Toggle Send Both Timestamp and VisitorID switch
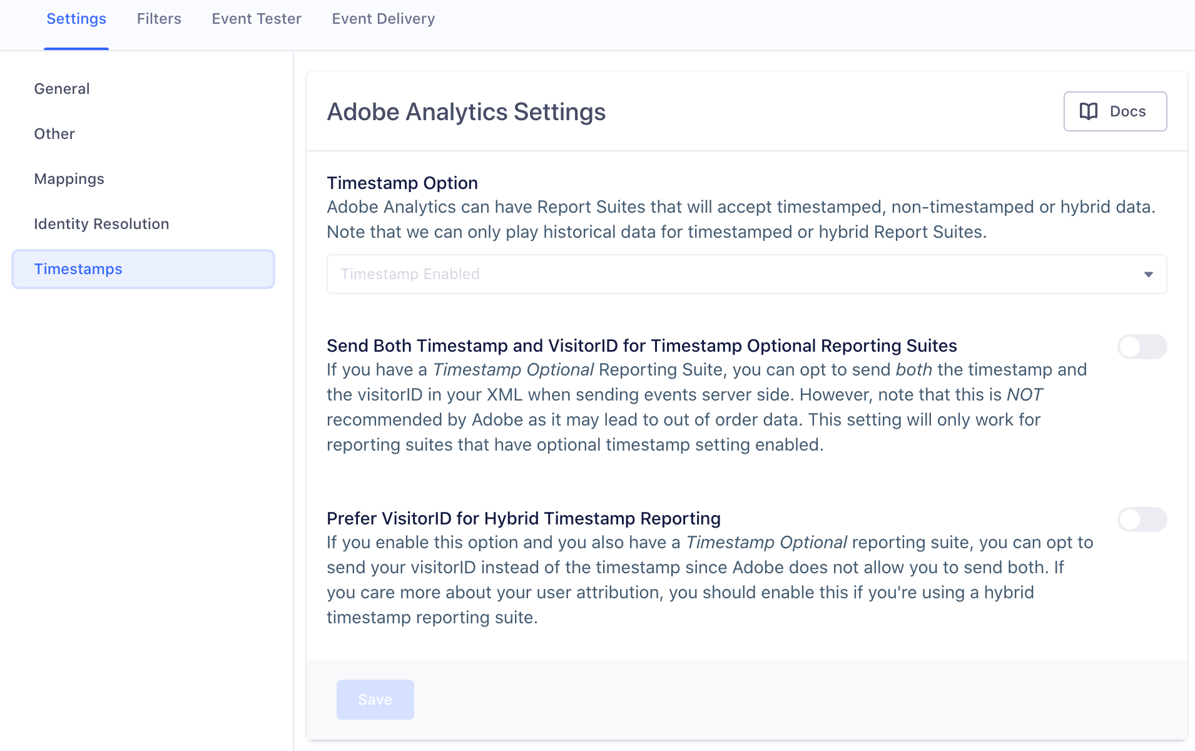The width and height of the screenshot is (1195, 751). click(1142, 346)
